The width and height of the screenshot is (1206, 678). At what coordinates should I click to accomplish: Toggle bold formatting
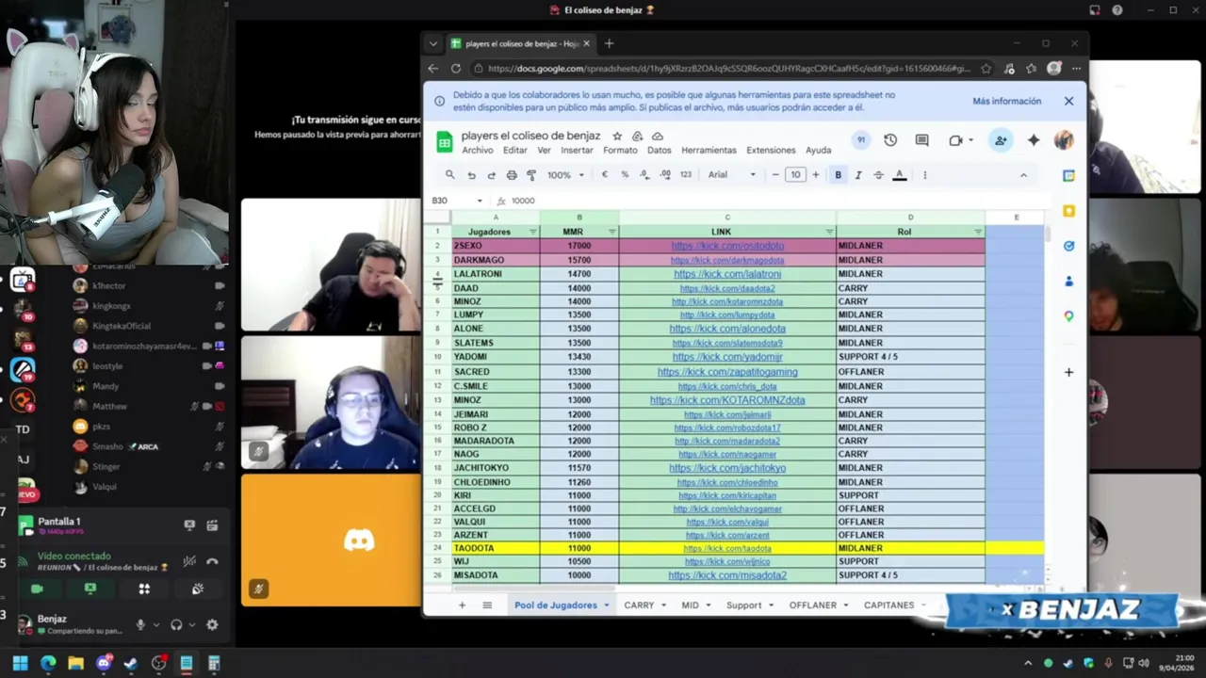click(x=838, y=175)
